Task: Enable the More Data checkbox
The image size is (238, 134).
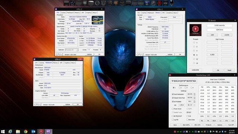Action: 187,120
